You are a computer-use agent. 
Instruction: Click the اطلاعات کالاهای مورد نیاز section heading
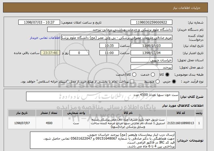183,106
